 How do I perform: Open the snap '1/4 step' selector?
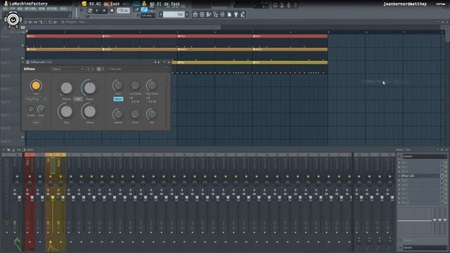coord(148,15)
